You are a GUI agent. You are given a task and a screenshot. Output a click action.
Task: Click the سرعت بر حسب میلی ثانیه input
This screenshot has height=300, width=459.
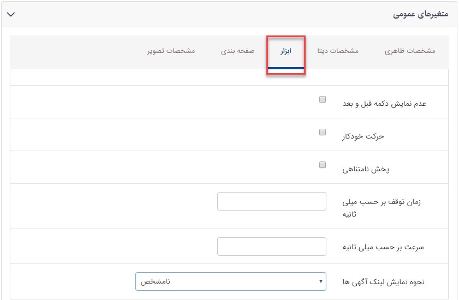click(271, 247)
